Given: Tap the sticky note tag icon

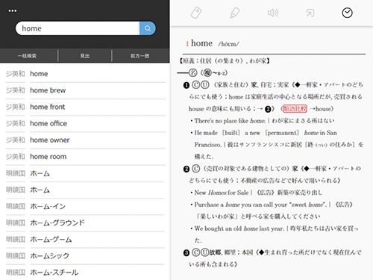Looking at the screenshot, I should coord(196,13).
